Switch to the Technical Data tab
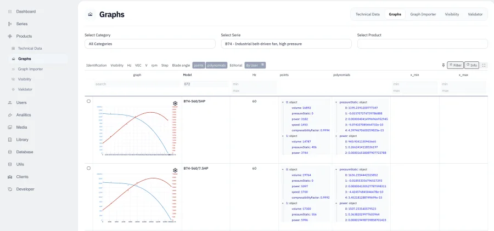The width and height of the screenshot is (494, 231). [367, 14]
